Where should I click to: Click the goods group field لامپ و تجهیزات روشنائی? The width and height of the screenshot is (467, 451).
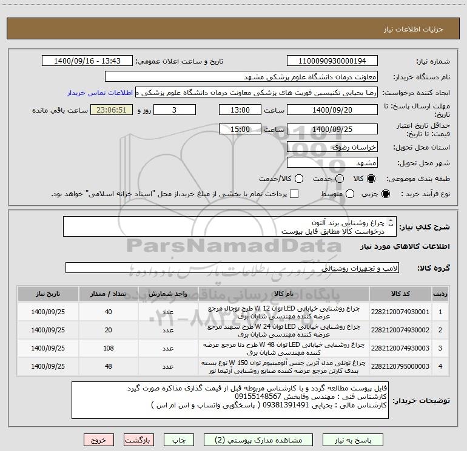tap(232, 268)
